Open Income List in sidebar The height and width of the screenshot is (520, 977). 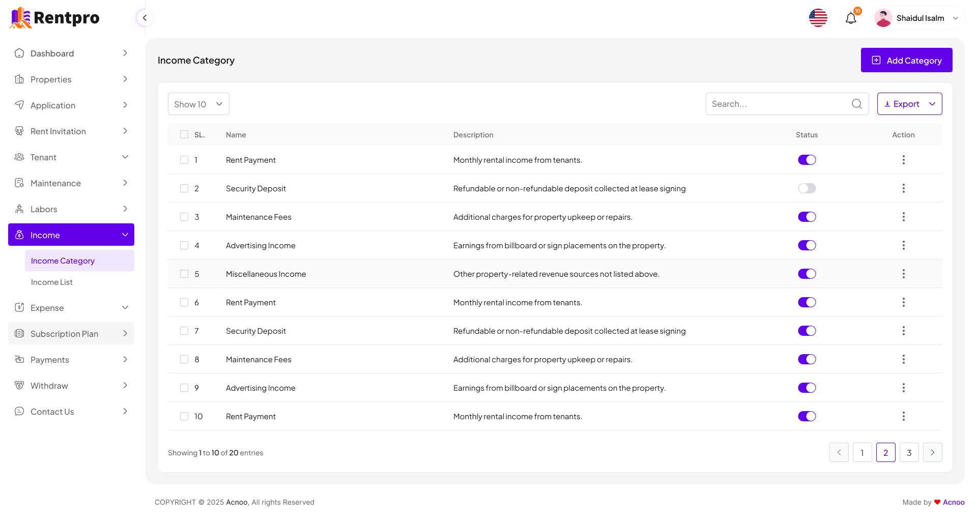click(x=52, y=282)
